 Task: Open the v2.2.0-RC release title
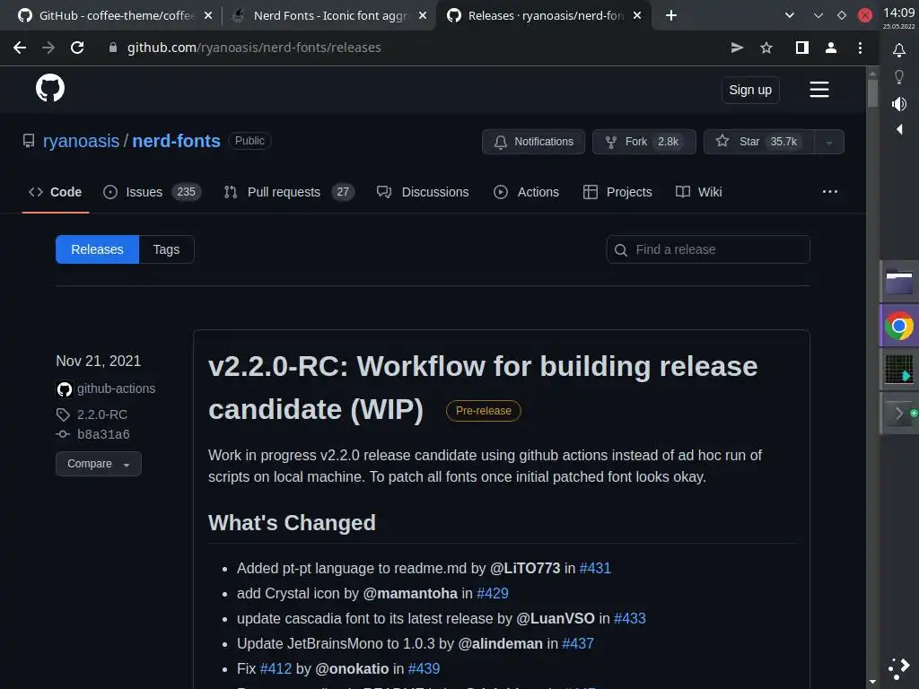482,388
